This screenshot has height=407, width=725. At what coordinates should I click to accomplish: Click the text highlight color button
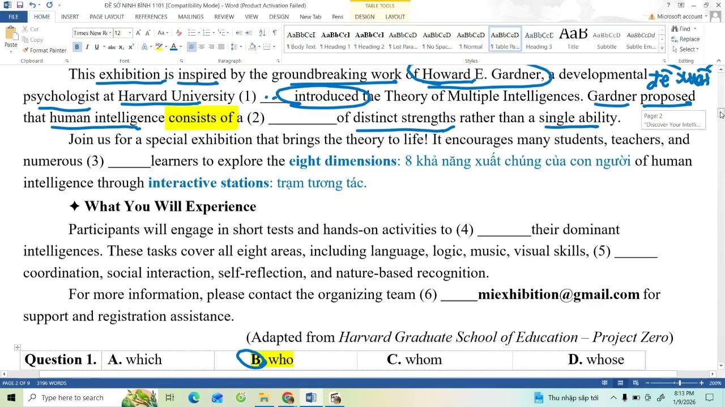(x=158, y=47)
